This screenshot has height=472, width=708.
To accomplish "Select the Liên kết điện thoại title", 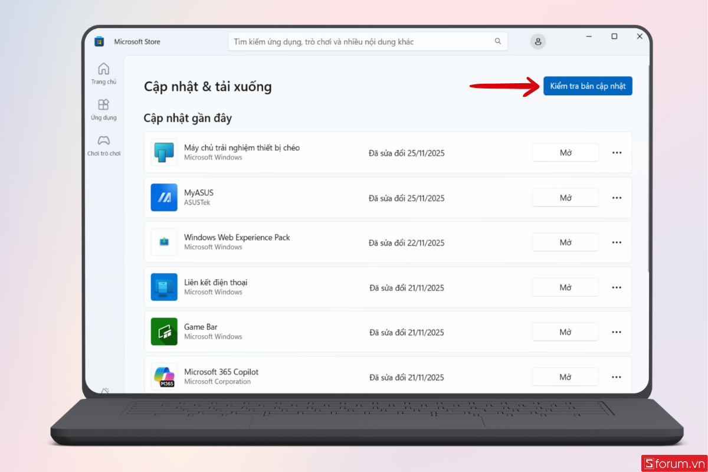I will point(215,282).
